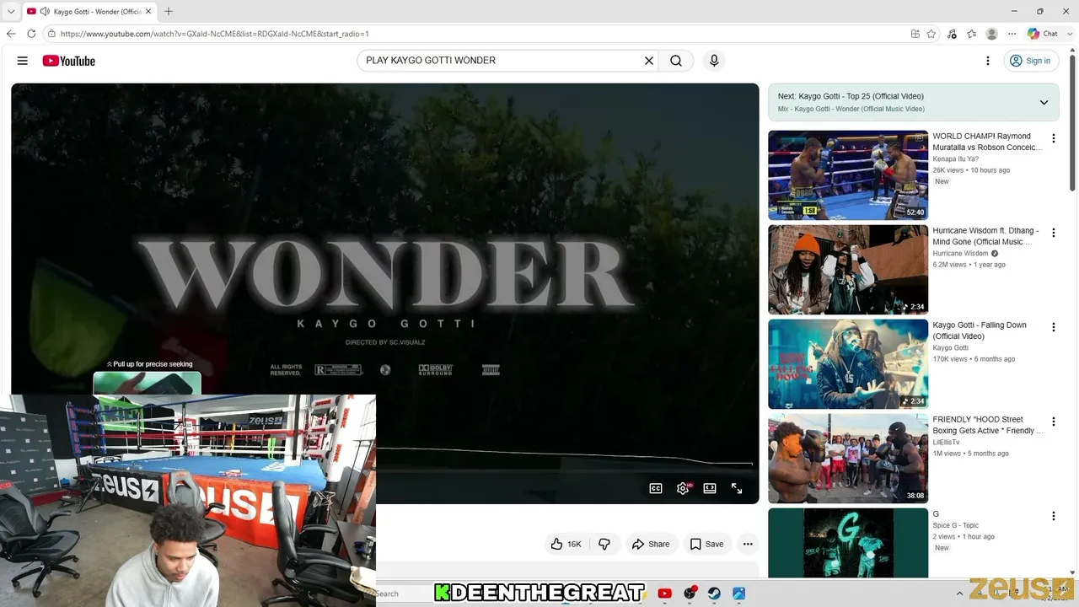
Task: View site information lock icon
Action: (x=51, y=34)
